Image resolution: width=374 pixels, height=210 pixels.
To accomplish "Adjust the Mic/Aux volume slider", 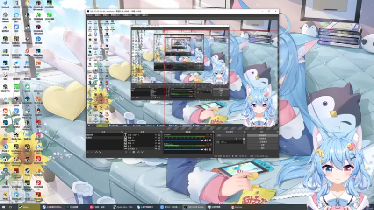I will coord(184,149).
